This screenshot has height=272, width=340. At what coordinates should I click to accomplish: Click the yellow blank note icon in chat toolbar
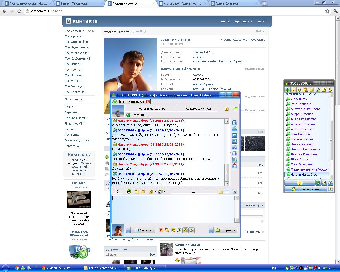coord(220,192)
